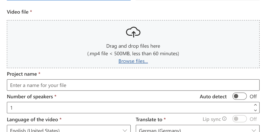
Task: Click the cloud upload icon
Action: pyautogui.click(x=133, y=32)
